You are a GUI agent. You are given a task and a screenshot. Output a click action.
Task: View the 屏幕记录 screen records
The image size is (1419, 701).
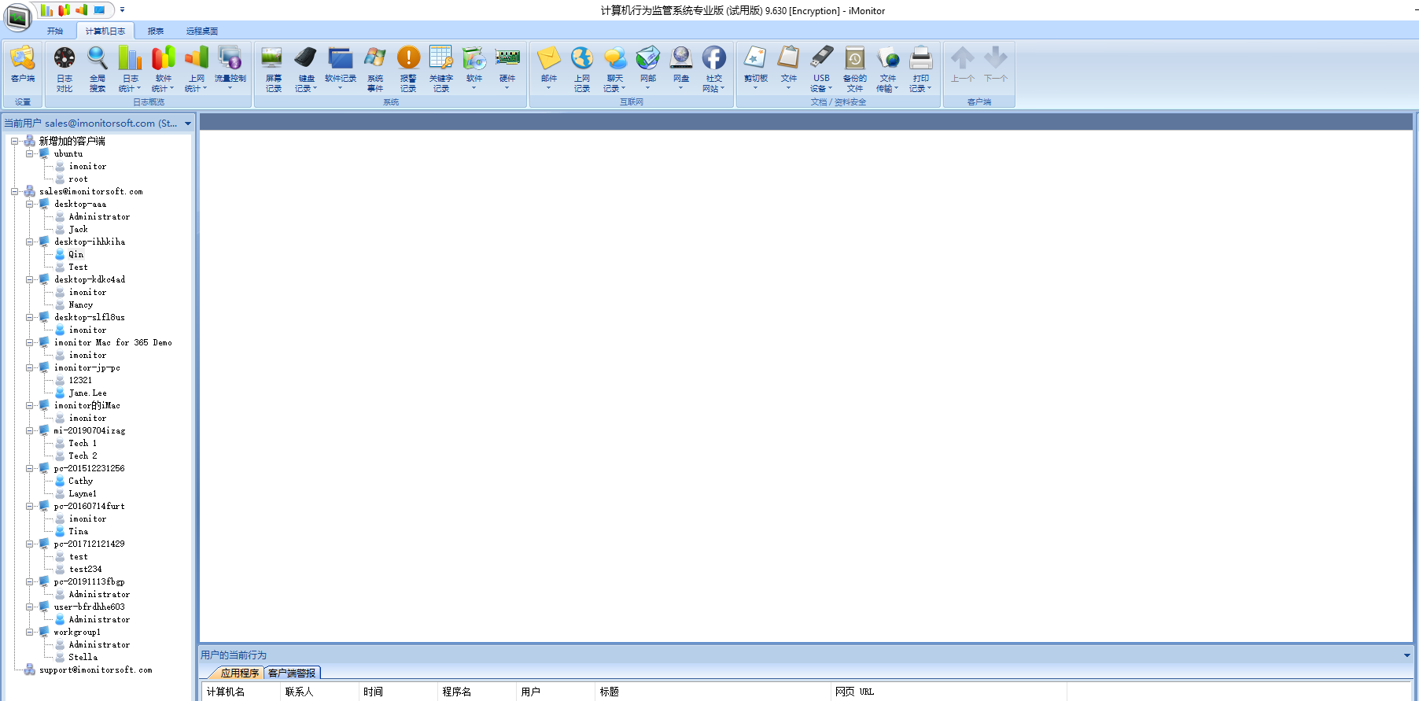273,68
